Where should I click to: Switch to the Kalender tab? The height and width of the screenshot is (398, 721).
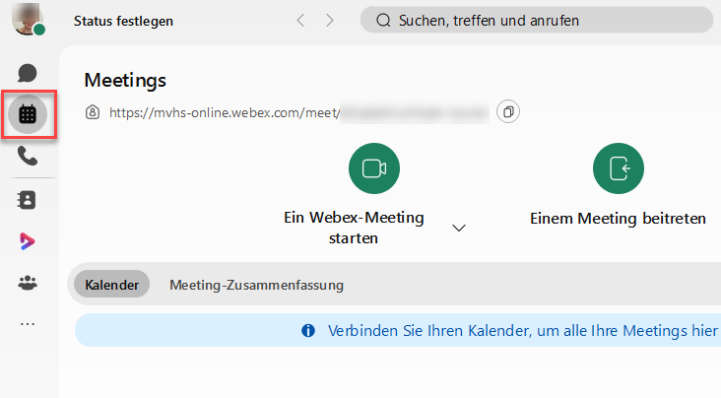(111, 285)
